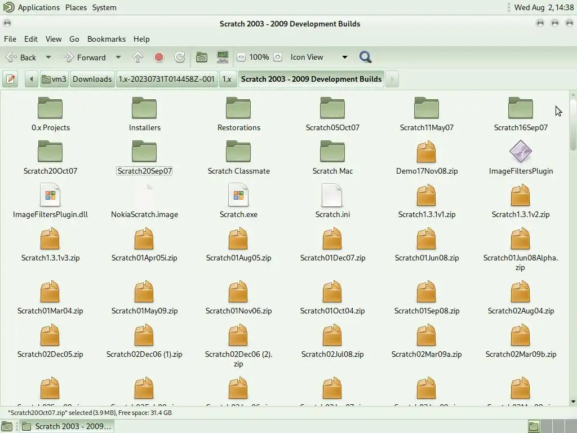
Task: Open the Applications menu in top panel
Action: 39,7
